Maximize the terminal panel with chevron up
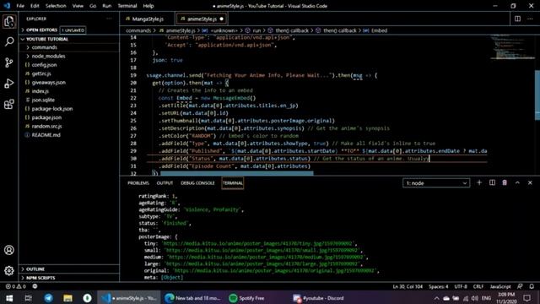Viewport: 540px width, 304px height. click(517, 182)
